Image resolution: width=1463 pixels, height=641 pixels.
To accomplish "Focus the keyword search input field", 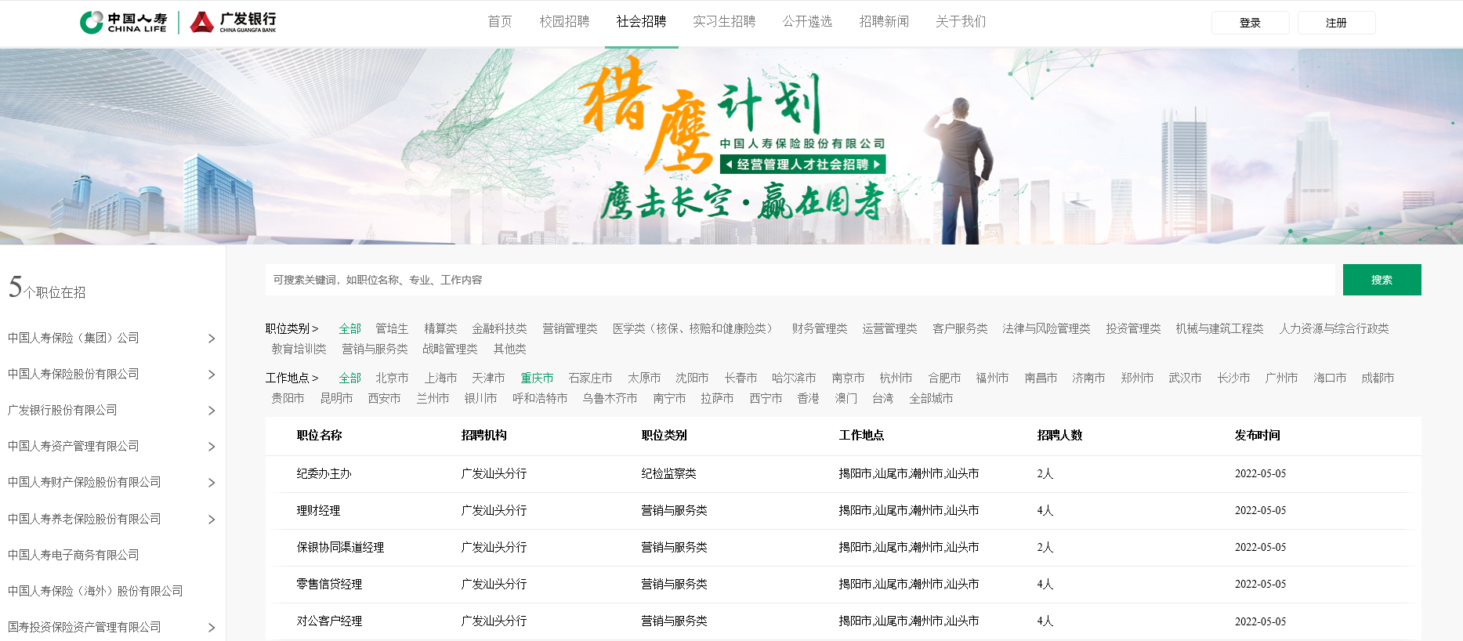I will coord(800,280).
